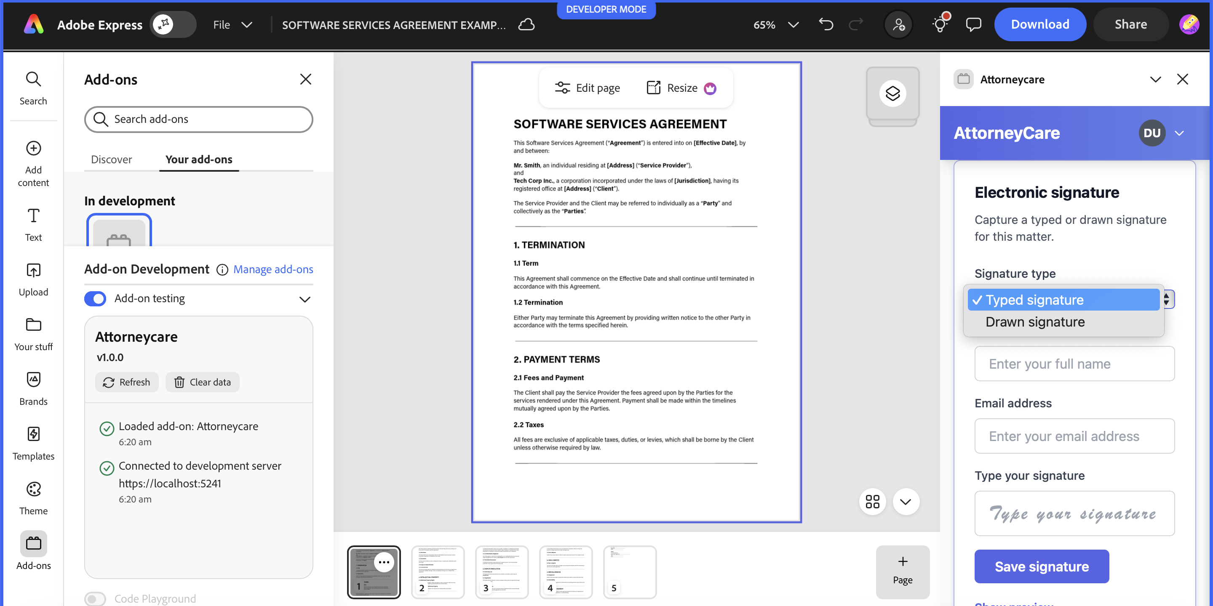1213x606 pixels.
Task: Click the undo arrow icon
Action: coord(826,24)
